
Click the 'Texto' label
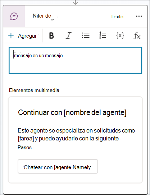pos(117,17)
